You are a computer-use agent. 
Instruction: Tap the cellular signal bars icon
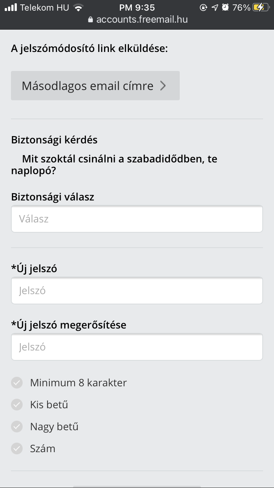[x=11, y=7]
